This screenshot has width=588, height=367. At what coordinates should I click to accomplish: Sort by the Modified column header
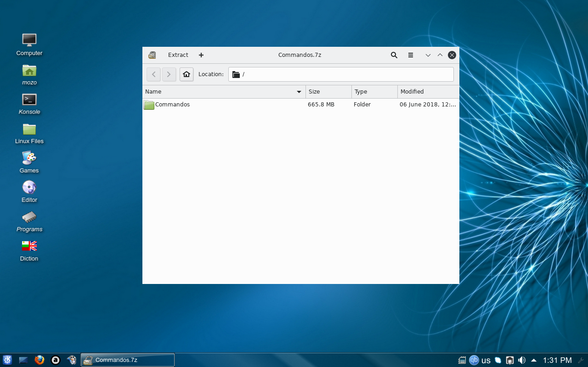[429, 92]
